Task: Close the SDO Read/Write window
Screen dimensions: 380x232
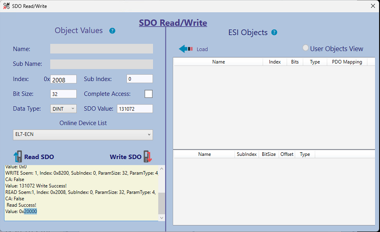Action: coord(373,6)
